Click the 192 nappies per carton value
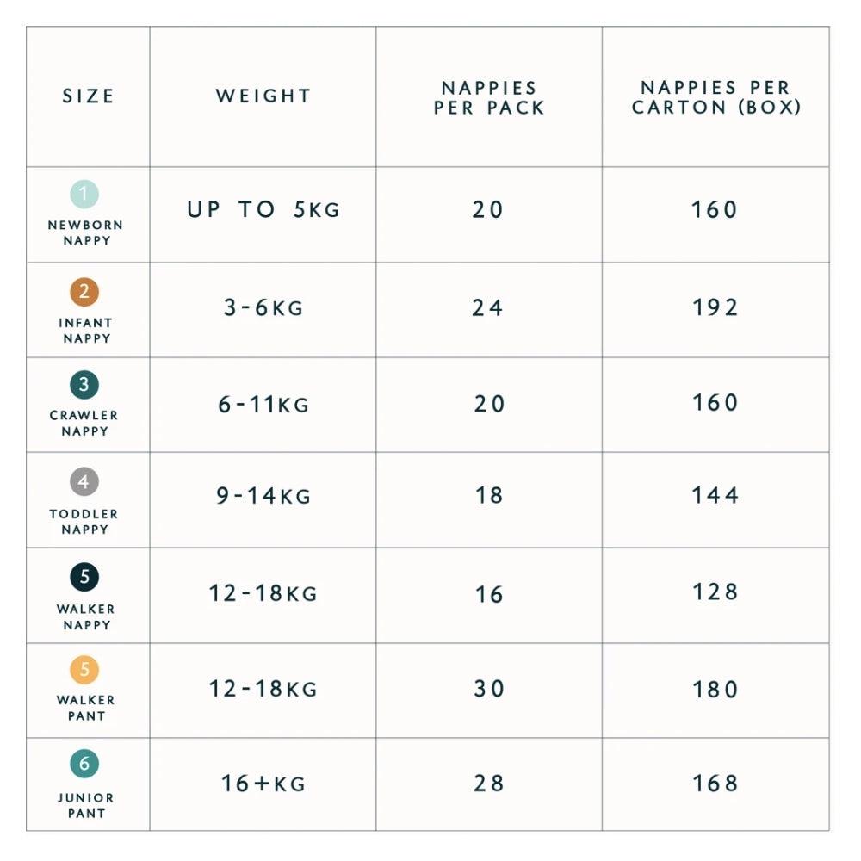This screenshot has width=861, height=861. click(715, 307)
